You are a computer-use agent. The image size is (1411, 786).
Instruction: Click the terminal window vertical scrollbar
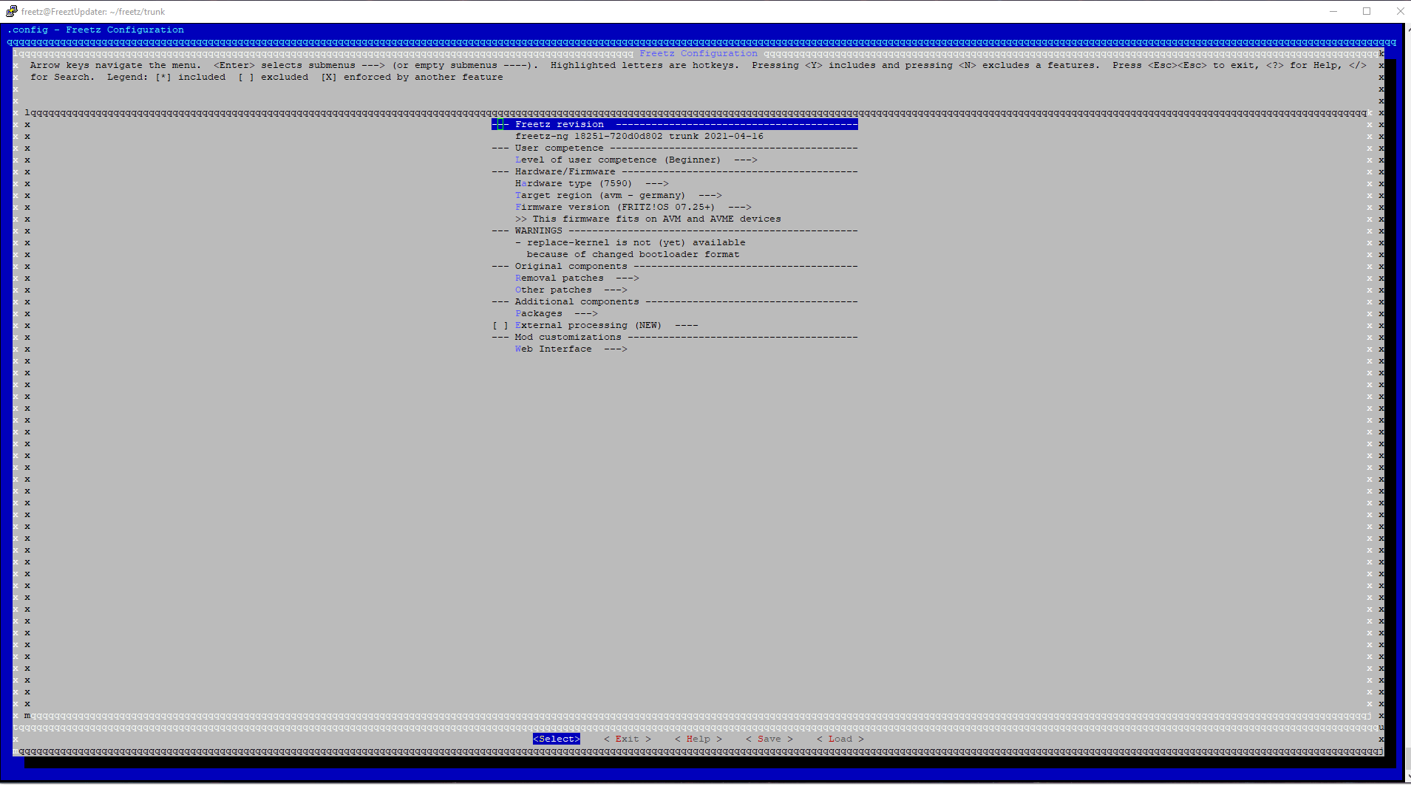tap(1407, 403)
